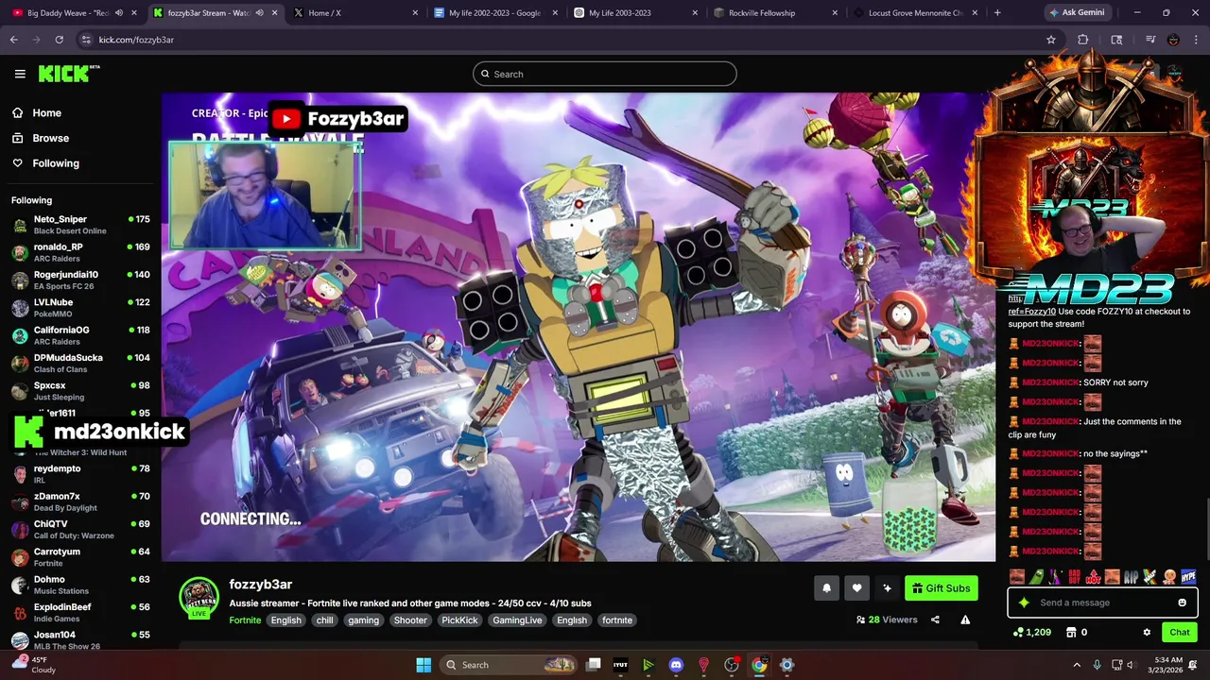This screenshot has width=1210, height=680.
Task: Select Spxcsx in following list
Action: click(x=80, y=391)
